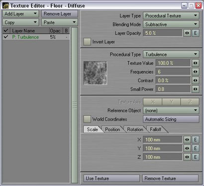Toggle the P: Turbulence layer checkmark

click(6, 37)
